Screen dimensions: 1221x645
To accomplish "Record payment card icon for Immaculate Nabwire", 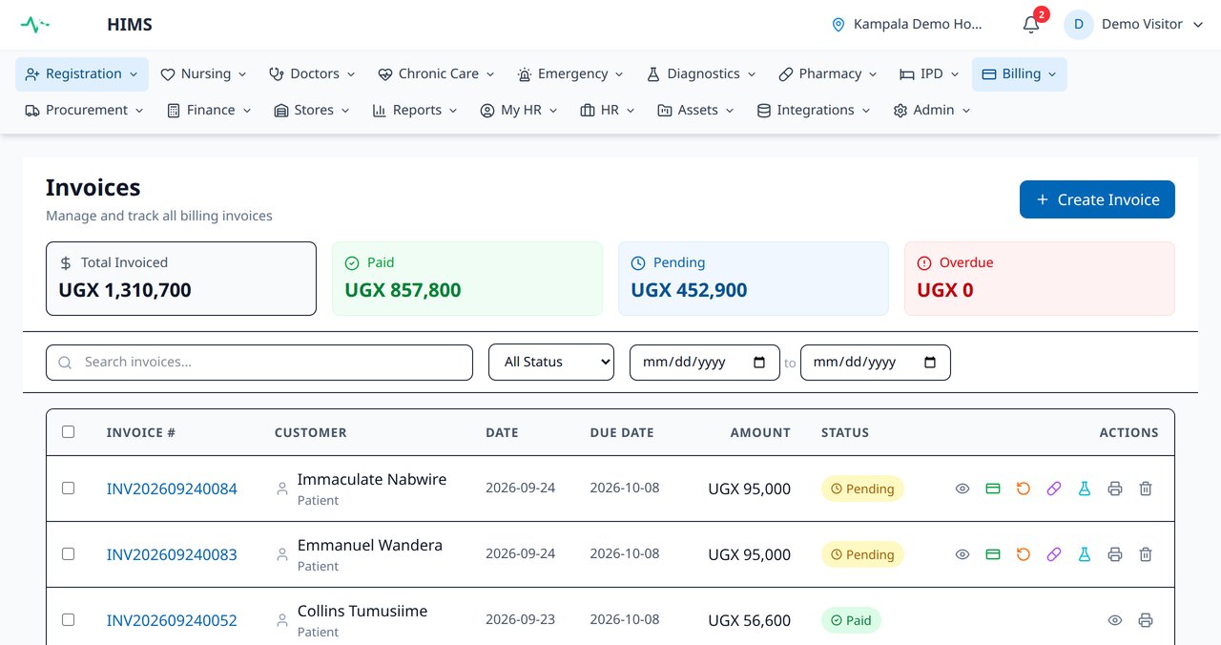I will pos(993,489).
